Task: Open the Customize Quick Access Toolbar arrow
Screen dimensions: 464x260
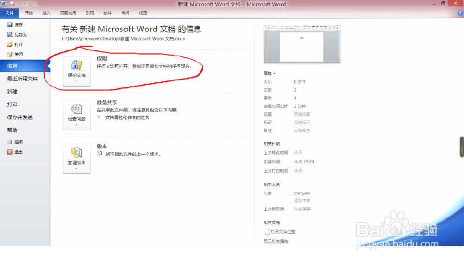Action: click(x=38, y=4)
